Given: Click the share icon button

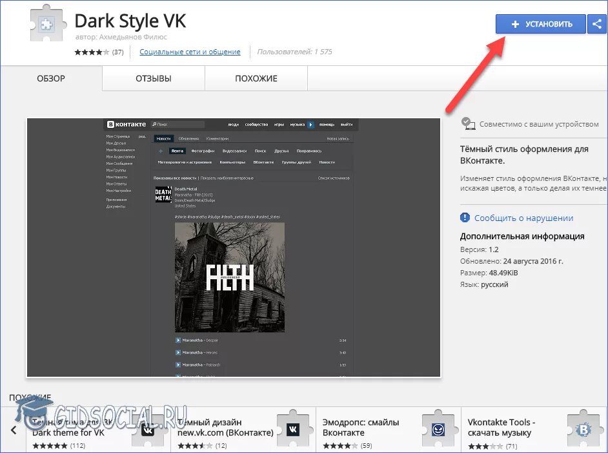Looking at the screenshot, I should coord(597,24).
